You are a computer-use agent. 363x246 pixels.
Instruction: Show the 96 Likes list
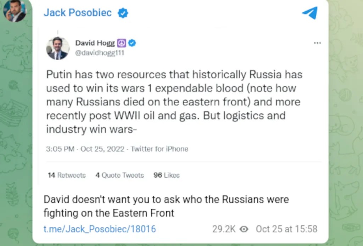tap(166, 175)
